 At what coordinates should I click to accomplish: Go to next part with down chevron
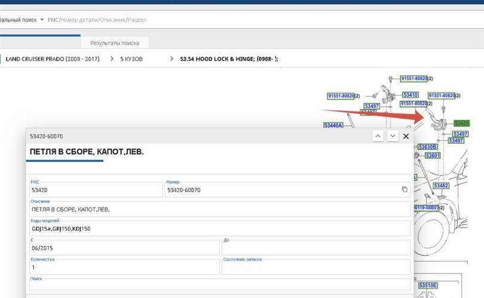point(393,136)
